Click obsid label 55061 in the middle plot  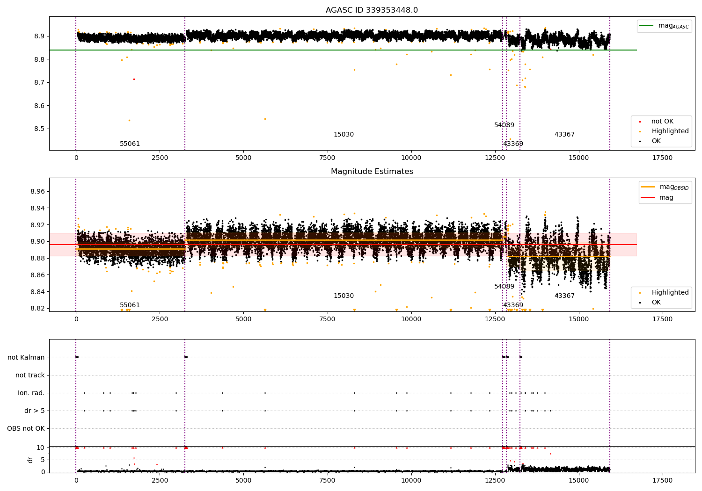coord(130,305)
